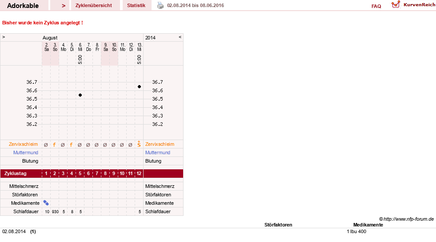Image resolution: width=436 pixels, height=242 pixels.
Task: Click the left Muttermund label
Action: pos(26,152)
